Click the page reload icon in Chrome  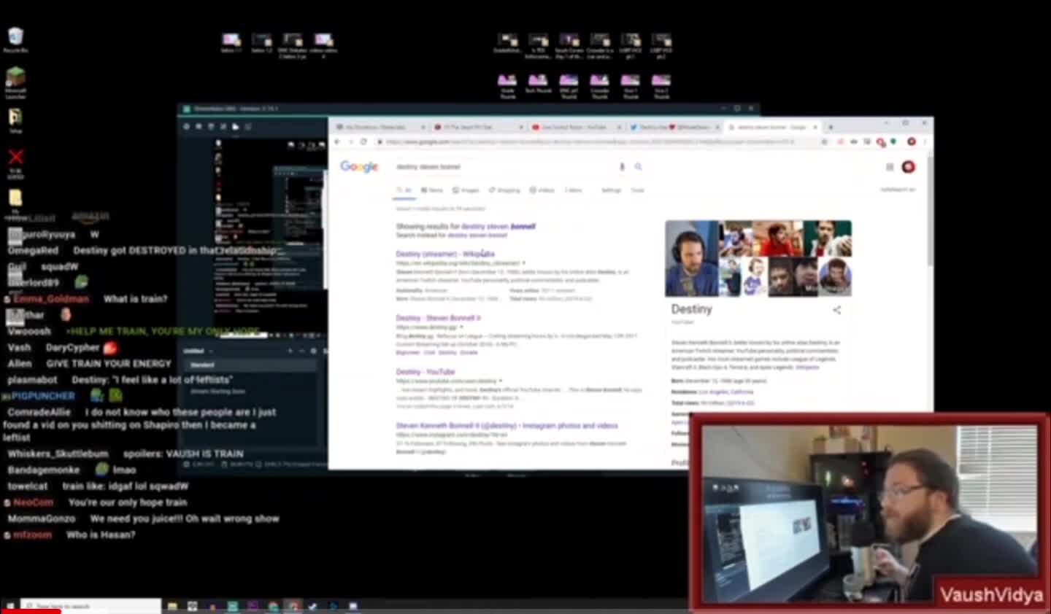click(x=364, y=141)
